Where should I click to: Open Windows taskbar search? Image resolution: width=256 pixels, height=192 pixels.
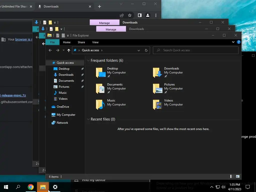(18, 187)
